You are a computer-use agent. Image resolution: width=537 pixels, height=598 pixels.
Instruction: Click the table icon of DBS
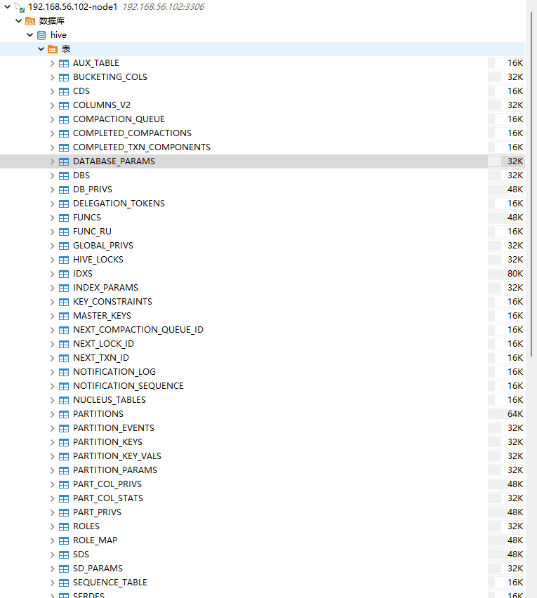click(64, 175)
